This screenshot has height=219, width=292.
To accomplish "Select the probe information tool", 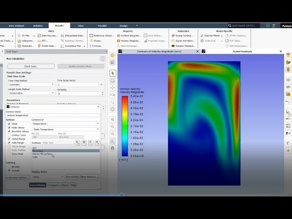I will 113,109.
